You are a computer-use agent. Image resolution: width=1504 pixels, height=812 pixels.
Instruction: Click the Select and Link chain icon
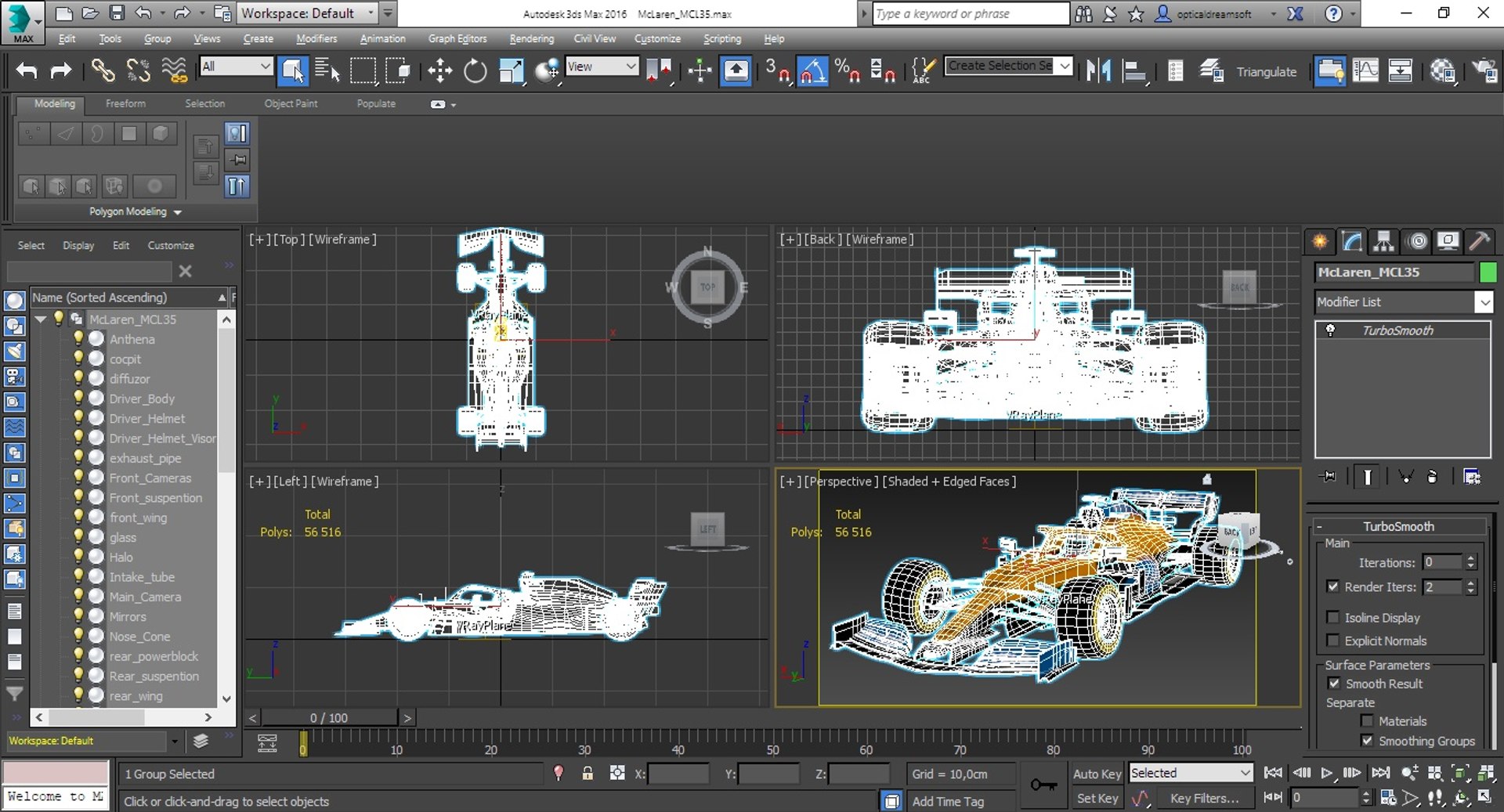(x=103, y=70)
